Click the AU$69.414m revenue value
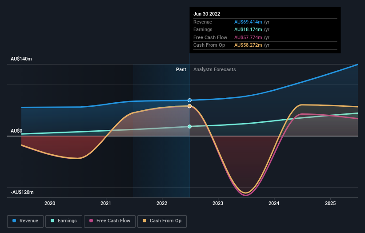The image size is (365, 233). click(248, 22)
